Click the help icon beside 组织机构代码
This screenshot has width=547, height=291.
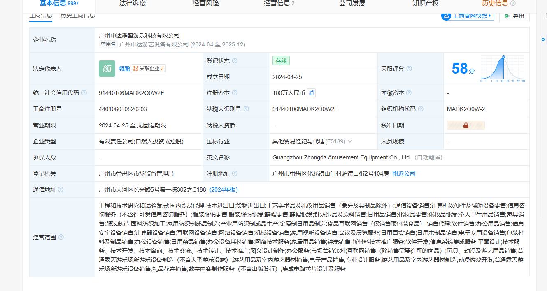(421, 109)
